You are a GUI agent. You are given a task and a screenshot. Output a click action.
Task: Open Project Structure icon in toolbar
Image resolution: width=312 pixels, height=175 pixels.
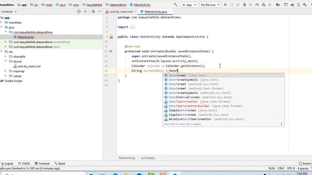(x=278, y=5)
